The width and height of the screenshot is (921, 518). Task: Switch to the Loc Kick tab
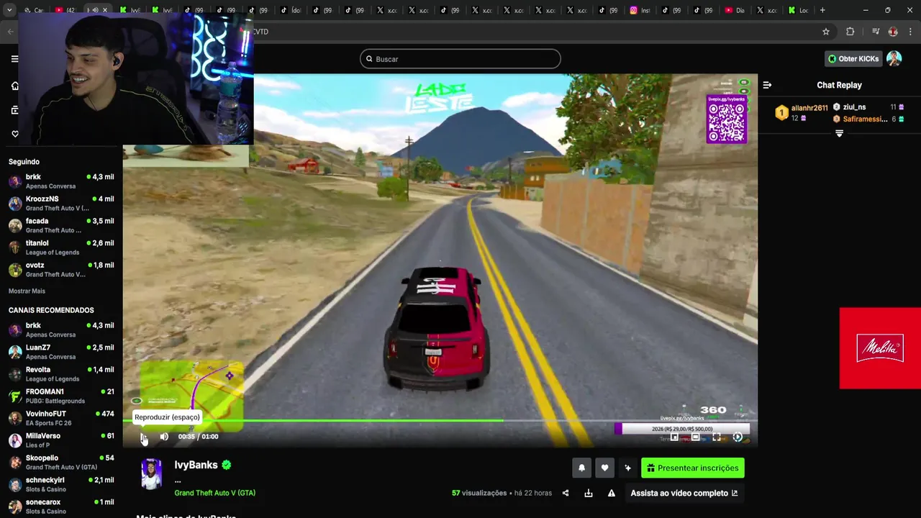pyautogui.click(x=798, y=10)
